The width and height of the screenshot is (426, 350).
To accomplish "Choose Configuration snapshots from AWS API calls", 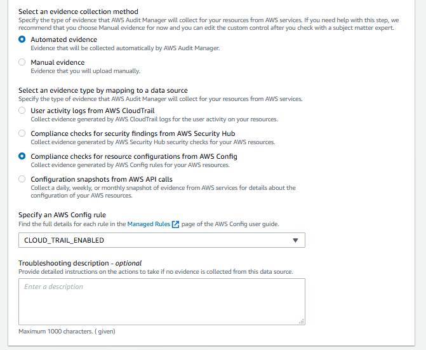I will click(22, 179).
